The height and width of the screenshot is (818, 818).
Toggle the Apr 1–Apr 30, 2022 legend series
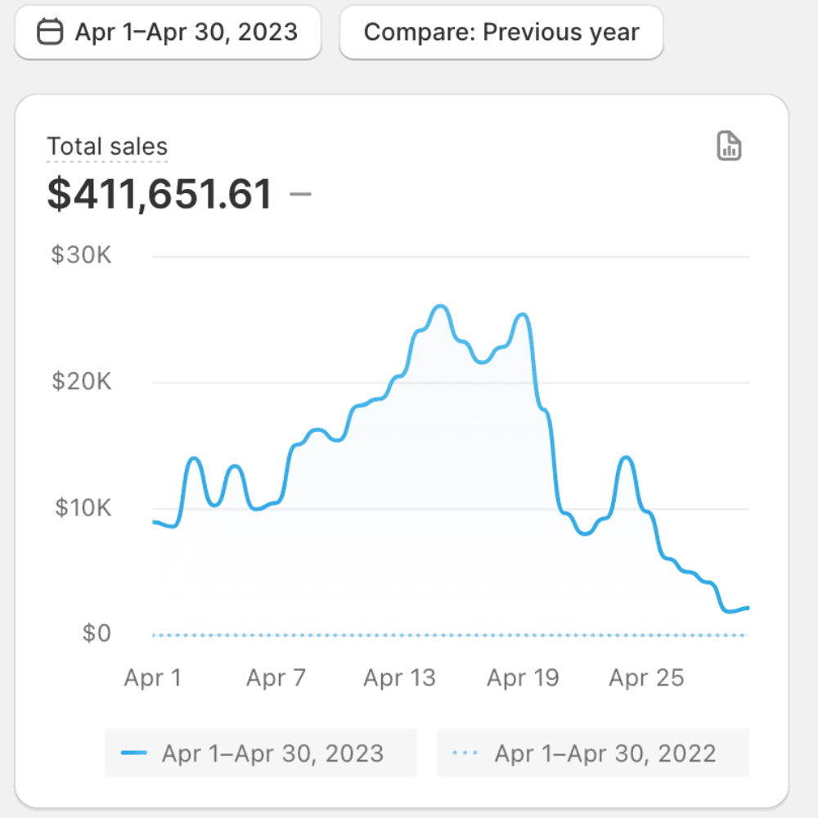(x=593, y=753)
